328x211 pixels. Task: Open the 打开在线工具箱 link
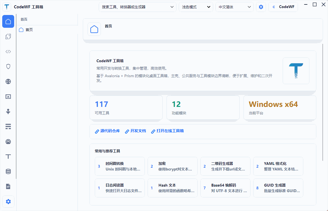167,131
